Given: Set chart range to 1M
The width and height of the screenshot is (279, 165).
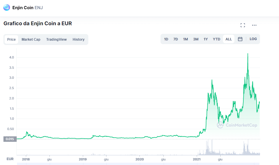Looking at the screenshot, I should [x=186, y=39].
